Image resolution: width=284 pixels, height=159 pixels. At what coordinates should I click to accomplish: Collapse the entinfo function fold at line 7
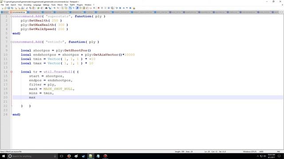[x=12, y=42]
